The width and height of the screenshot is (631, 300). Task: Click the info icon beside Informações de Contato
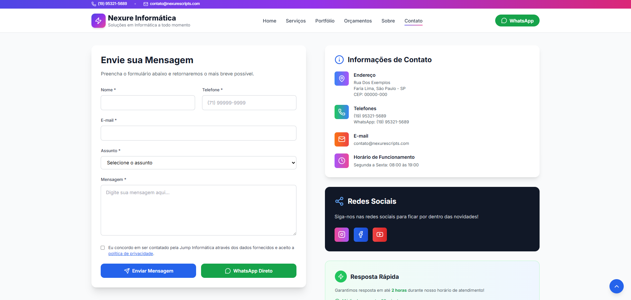click(339, 60)
